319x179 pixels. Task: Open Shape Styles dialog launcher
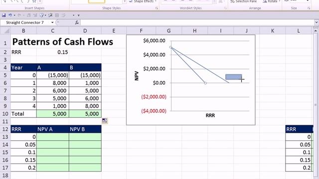tap(157, 8)
